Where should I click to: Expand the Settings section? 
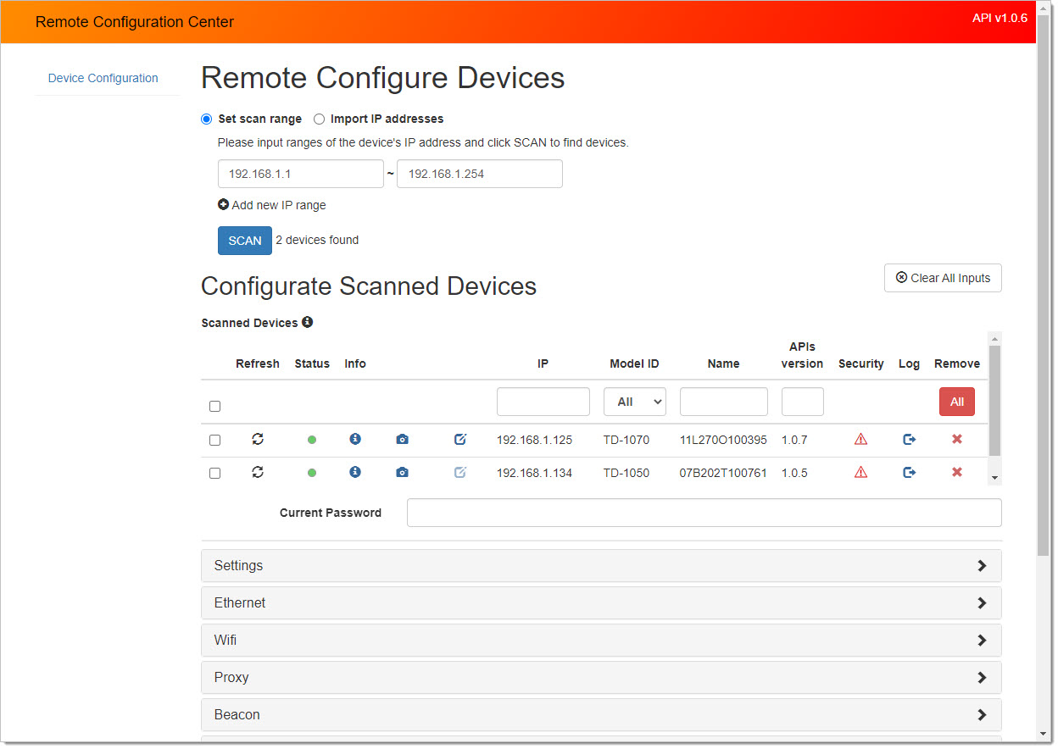tap(600, 565)
